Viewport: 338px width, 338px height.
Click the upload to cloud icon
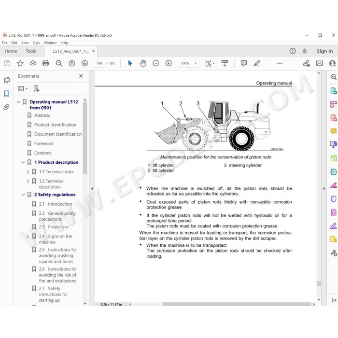pyautogui.click(x=33, y=63)
